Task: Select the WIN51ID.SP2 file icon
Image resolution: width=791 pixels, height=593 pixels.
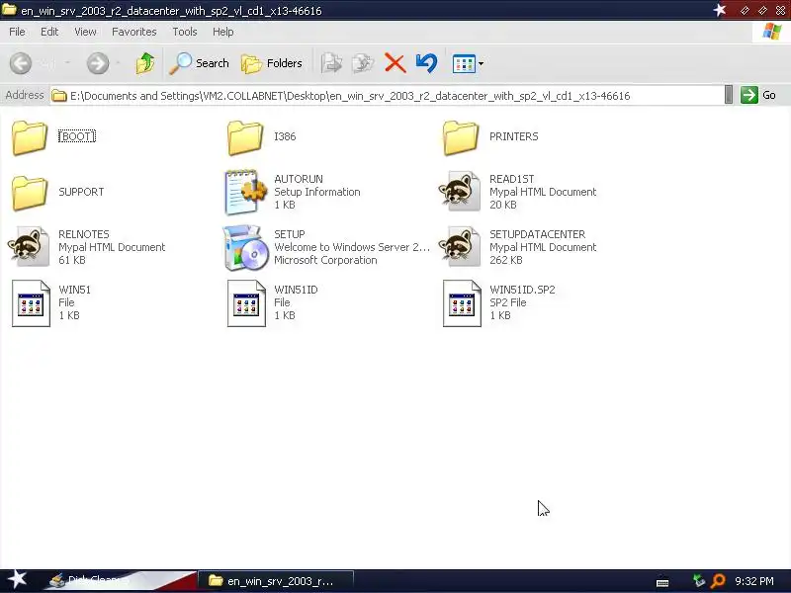Action: coord(462,303)
